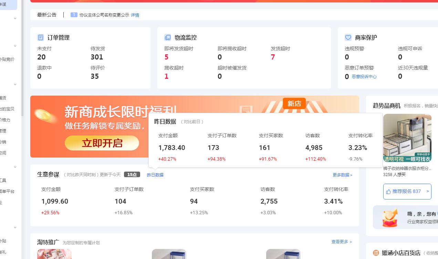This screenshot has height=259, width=438.
Task: Click the 媛涵小店百货店 shop avatar icon
Action: [x=376, y=253]
